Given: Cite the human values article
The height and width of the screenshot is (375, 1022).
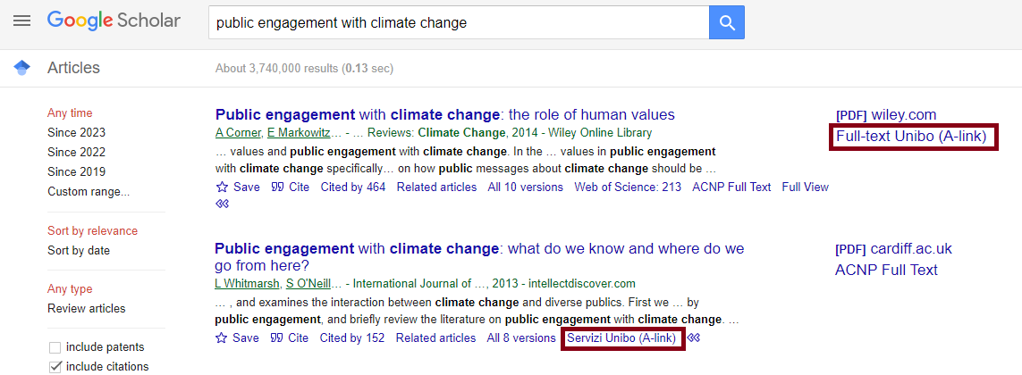Looking at the screenshot, I should [290, 187].
